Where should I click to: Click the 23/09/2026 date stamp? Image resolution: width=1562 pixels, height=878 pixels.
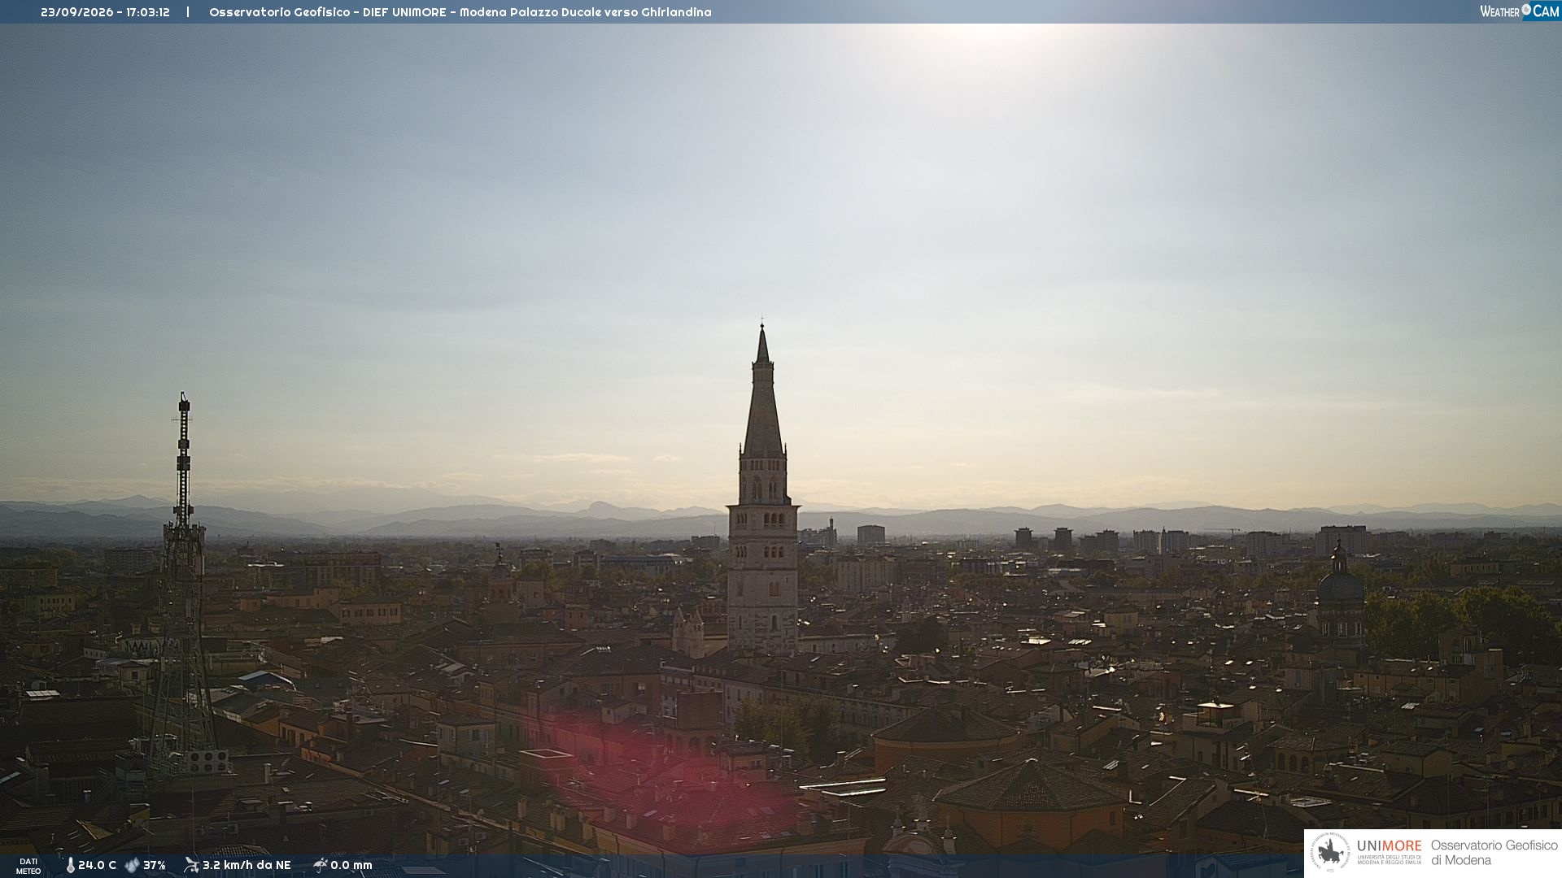pos(77,12)
